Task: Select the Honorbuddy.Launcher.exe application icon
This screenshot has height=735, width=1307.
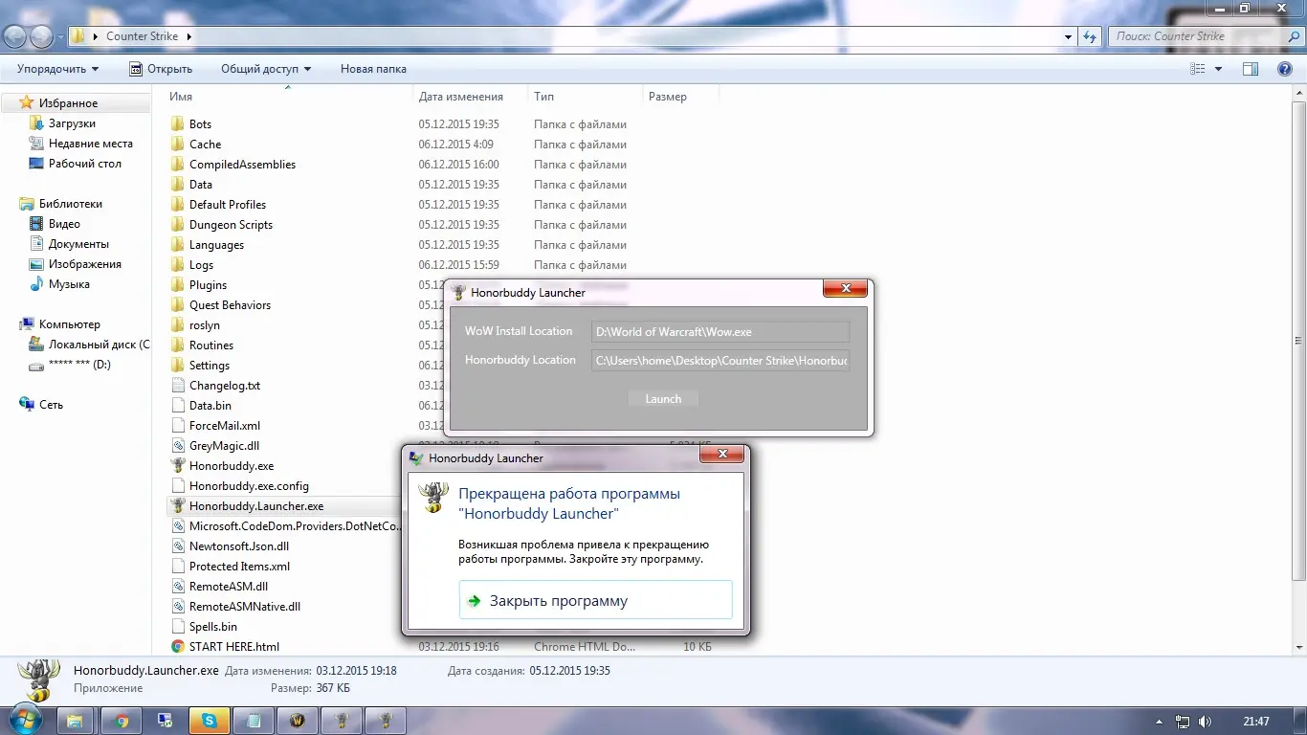Action: click(178, 506)
